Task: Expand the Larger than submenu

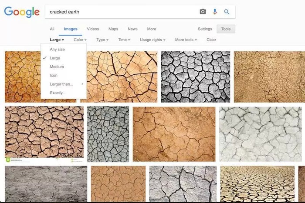Action: coord(62,84)
